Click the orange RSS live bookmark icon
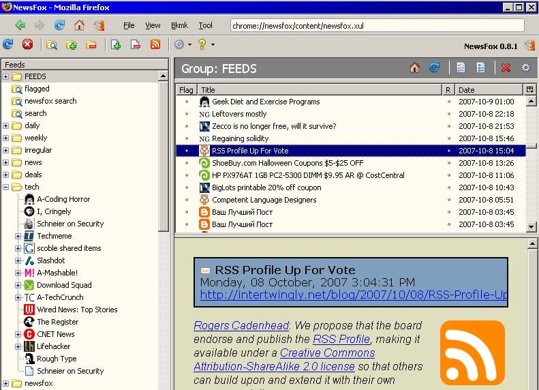The image size is (539, 390). coord(155,44)
